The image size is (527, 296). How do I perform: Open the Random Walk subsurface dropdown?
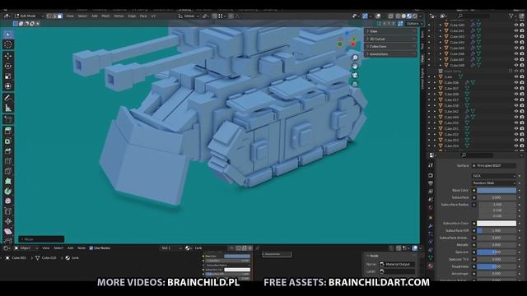(494, 183)
